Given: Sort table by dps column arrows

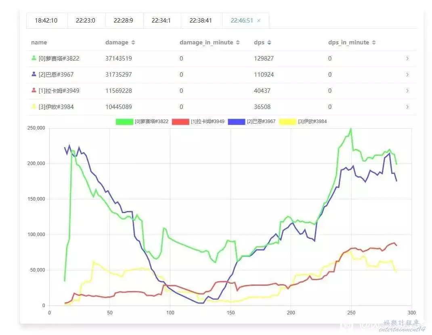Looking at the screenshot, I should (269, 42).
